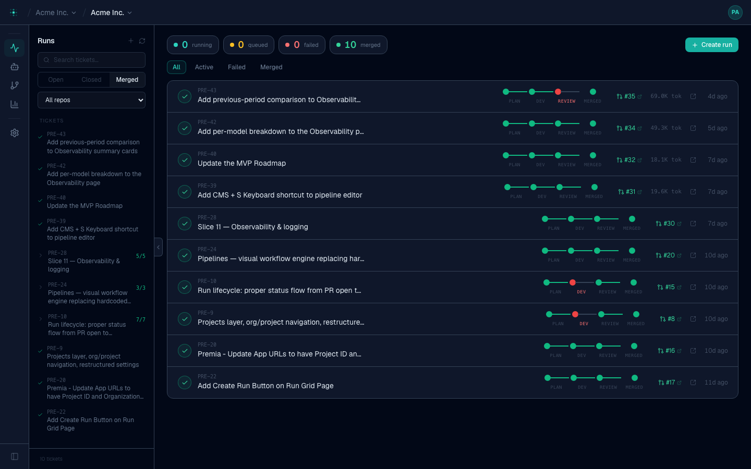The height and width of the screenshot is (469, 751).
Task: Click the plus icon next to Runs heading
Action: click(131, 41)
